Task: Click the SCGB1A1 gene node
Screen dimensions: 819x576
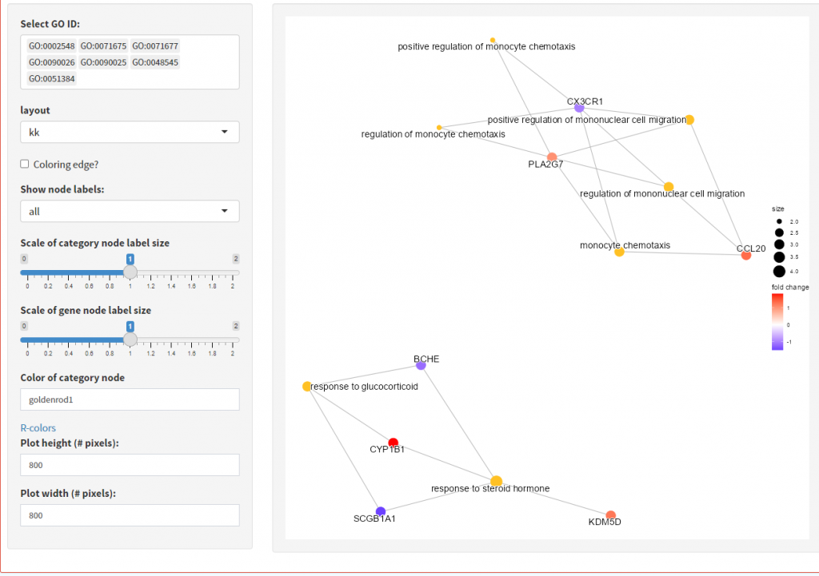Action: 381,511
